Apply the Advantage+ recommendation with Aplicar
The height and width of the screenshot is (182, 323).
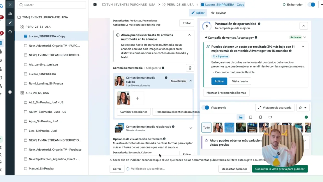click(219, 81)
